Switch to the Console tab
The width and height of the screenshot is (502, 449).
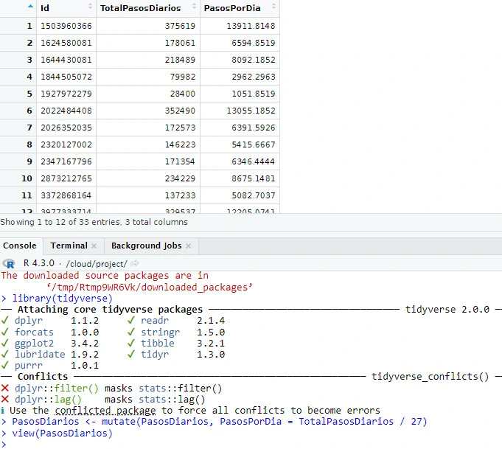19,246
